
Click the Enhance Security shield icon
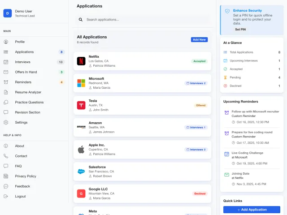pyautogui.click(x=227, y=11)
